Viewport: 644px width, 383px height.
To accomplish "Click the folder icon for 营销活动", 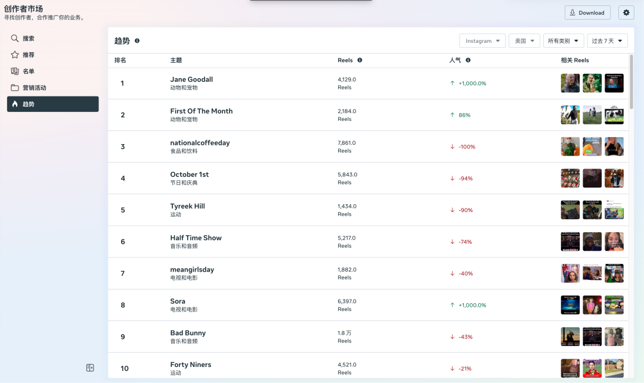I will pyautogui.click(x=15, y=88).
